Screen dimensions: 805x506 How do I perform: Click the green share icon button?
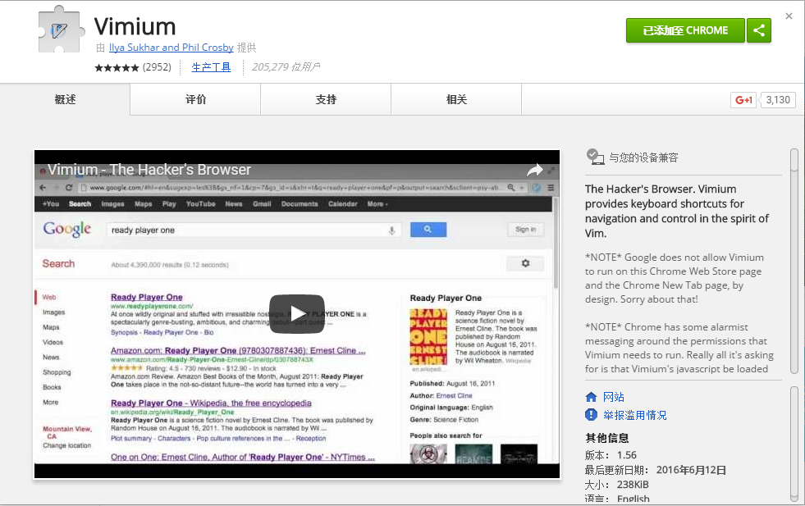[x=759, y=31]
